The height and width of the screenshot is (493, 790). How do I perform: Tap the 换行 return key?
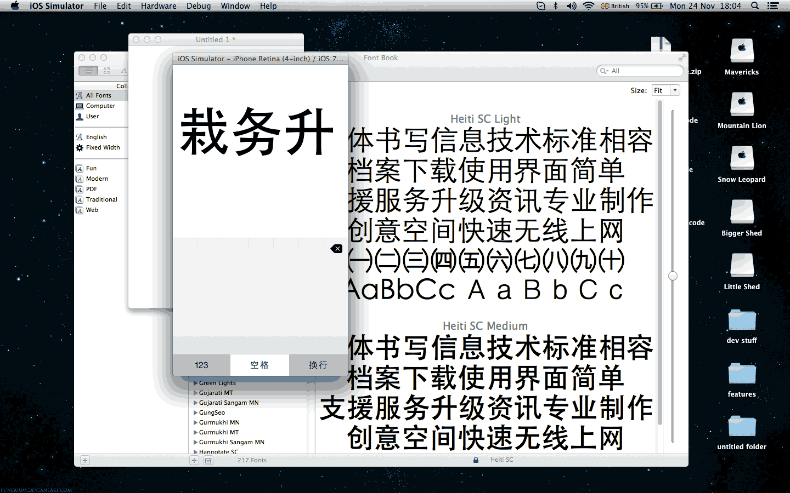318,365
